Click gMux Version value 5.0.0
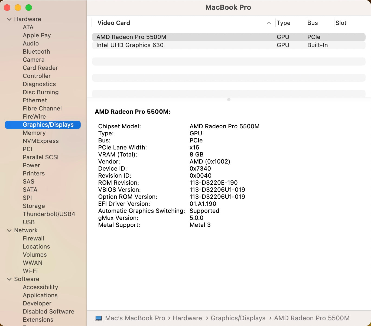 pos(196,218)
